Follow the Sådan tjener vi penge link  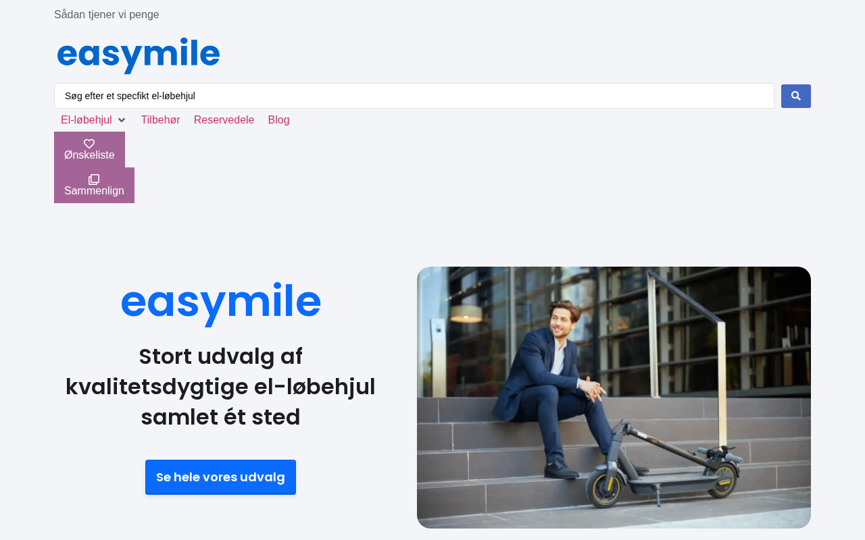107,15
